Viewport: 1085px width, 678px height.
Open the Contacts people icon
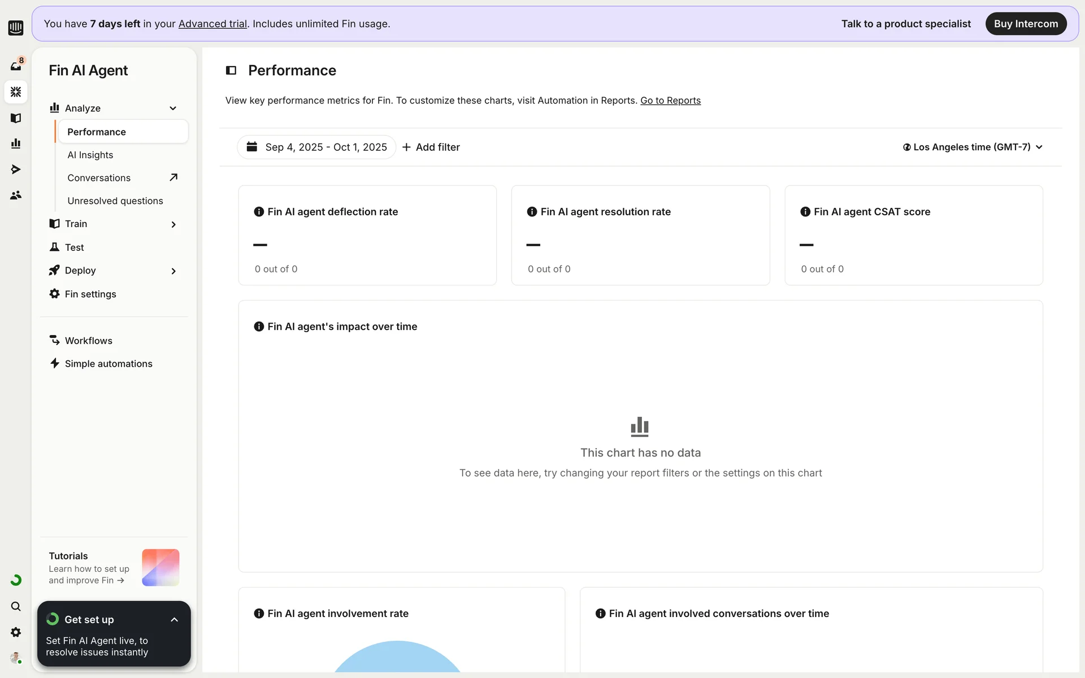click(x=16, y=195)
